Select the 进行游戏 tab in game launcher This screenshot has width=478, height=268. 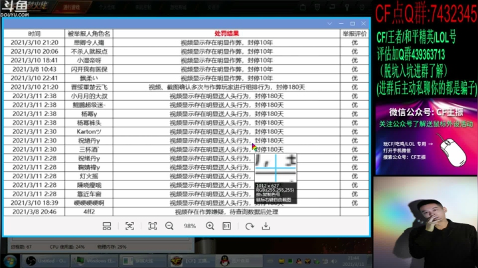[x=72, y=7]
